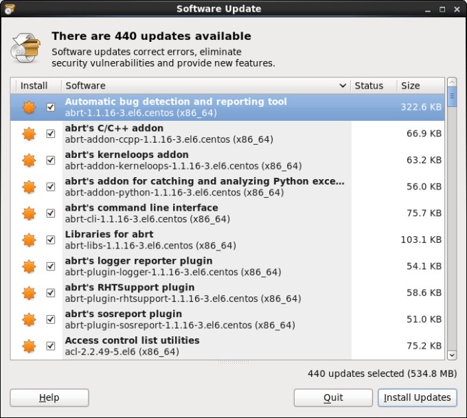Image resolution: width=467 pixels, height=418 pixels.
Task: Click the vertical scrollbar thumb
Action: point(452,97)
